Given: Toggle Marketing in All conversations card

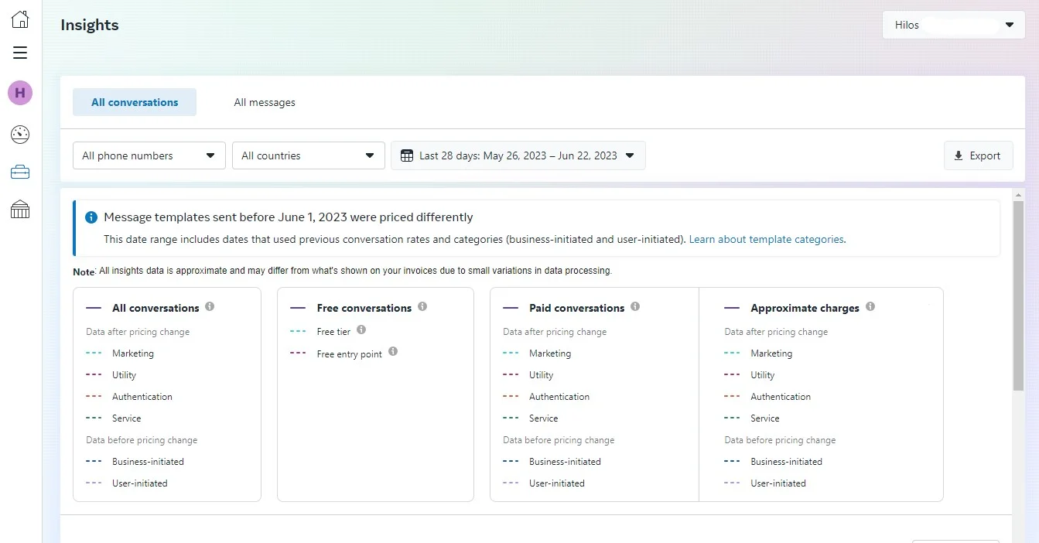Looking at the screenshot, I should pos(120,353).
